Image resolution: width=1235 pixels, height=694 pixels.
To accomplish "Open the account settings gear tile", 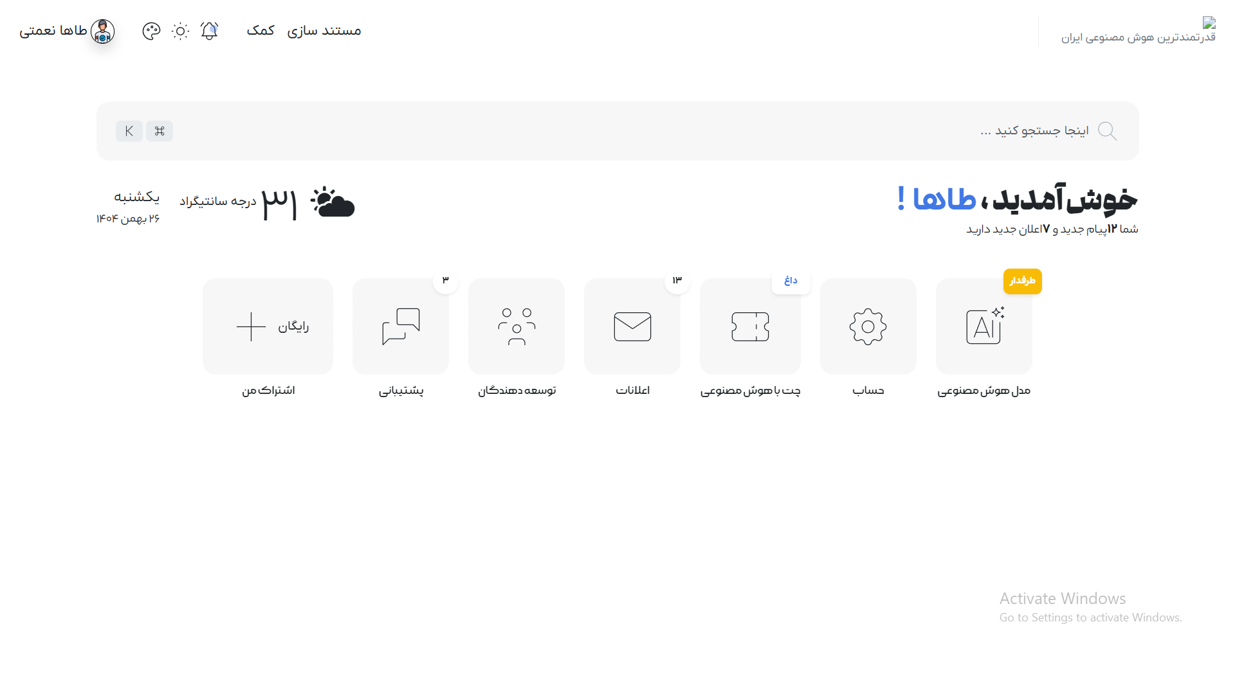I will click(x=868, y=326).
